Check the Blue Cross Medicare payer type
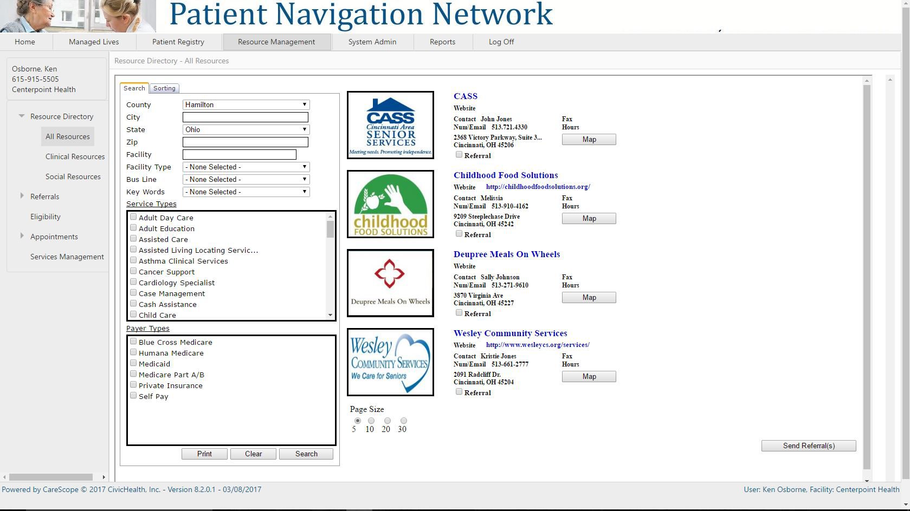This screenshot has height=511, width=910. click(x=133, y=342)
